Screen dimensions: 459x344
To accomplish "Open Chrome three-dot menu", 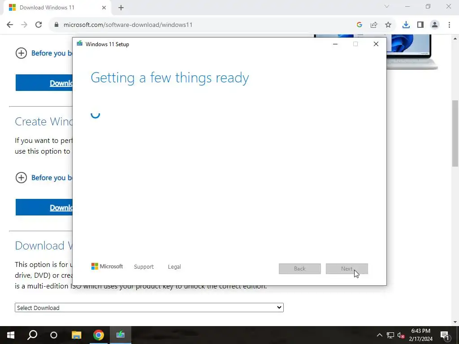I will (449, 25).
